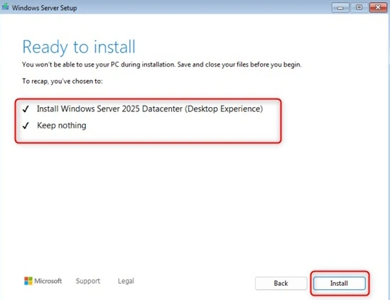Close the Windows Server Setup window

point(378,8)
